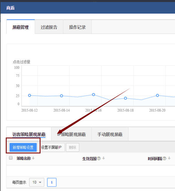Image resolution: width=175 pixels, height=191 pixels.
Task: Open the 手动展现屏蔽 tab
Action: [x=110, y=134]
